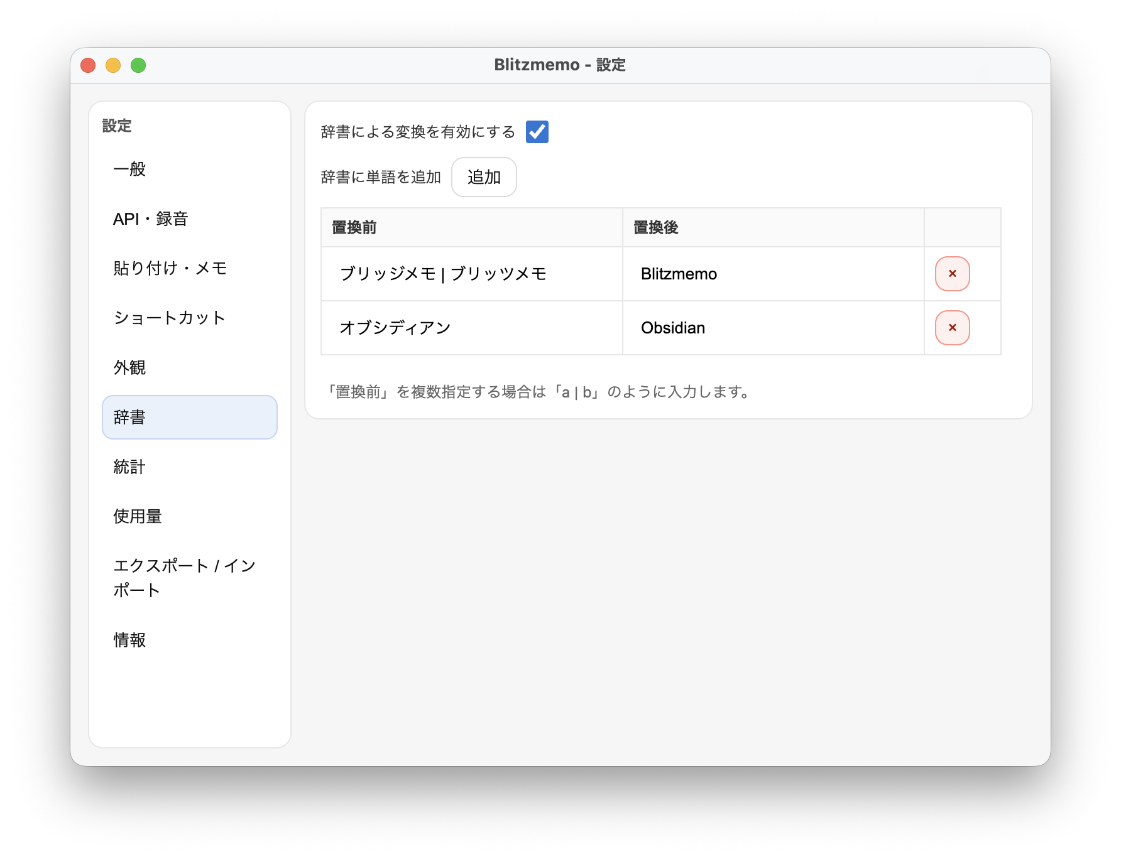Remove the オブシディアン entry using its × icon
Screen dimensions: 1121x859
[x=953, y=327]
